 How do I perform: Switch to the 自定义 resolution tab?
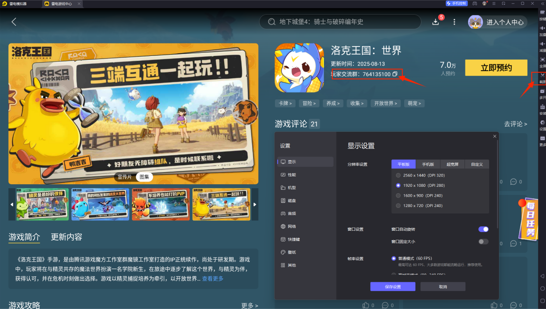click(477, 164)
